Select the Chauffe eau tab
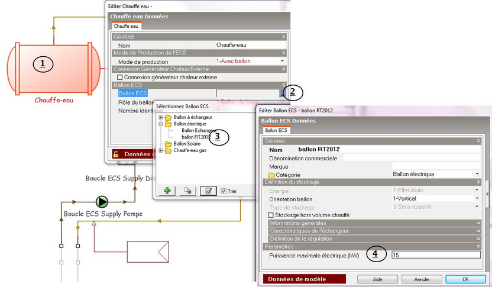Viewport: 492px width, 287px height. tap(125, 26)
